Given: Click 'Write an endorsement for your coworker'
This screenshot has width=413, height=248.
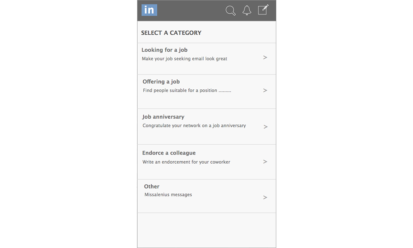Looking at the screenshot, I should pos(186,162).
